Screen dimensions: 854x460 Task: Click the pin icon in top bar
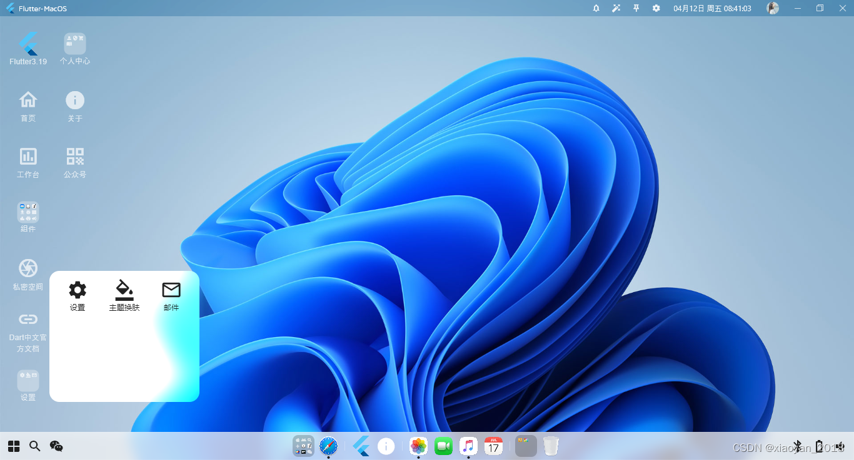tap(636, 8)
